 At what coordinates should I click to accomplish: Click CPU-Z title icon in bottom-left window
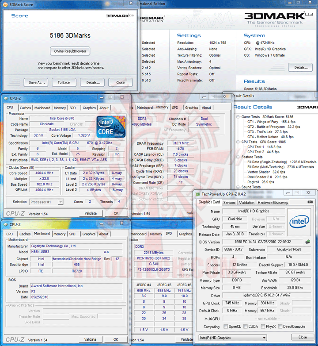pos(6,225)
